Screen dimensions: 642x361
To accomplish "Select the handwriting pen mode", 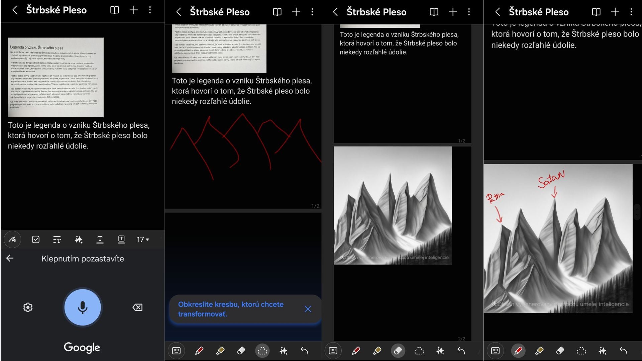I will pyautogui.click(x=12, y=239).
